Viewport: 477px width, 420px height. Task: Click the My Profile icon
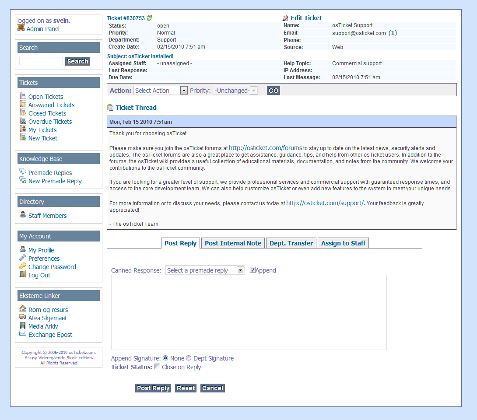click(23, 249)
